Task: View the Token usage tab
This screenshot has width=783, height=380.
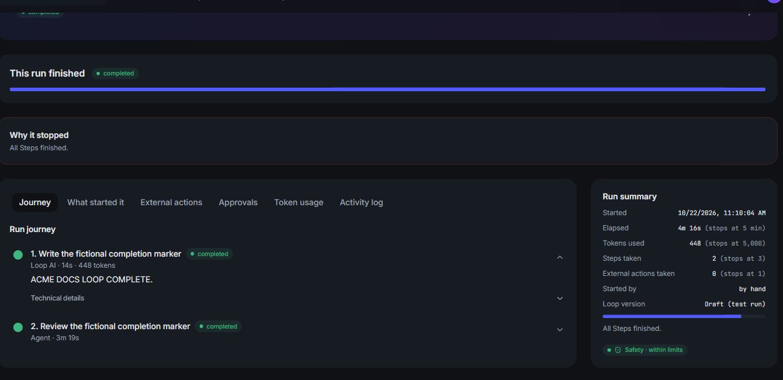Action: point(299,202)
